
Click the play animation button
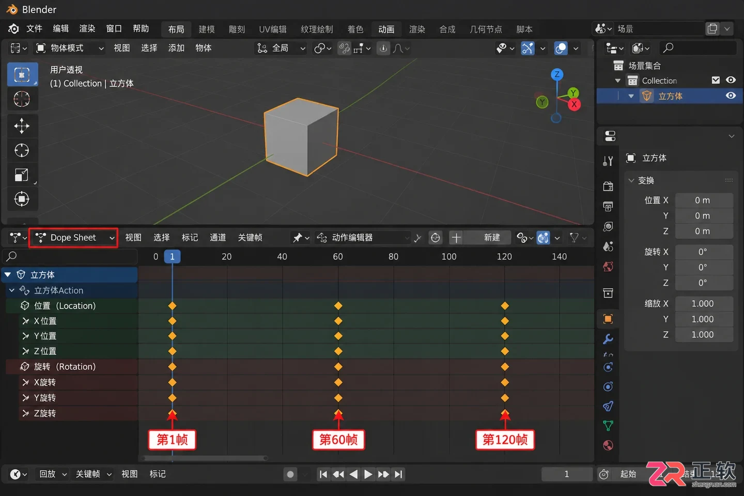[368, 474]
